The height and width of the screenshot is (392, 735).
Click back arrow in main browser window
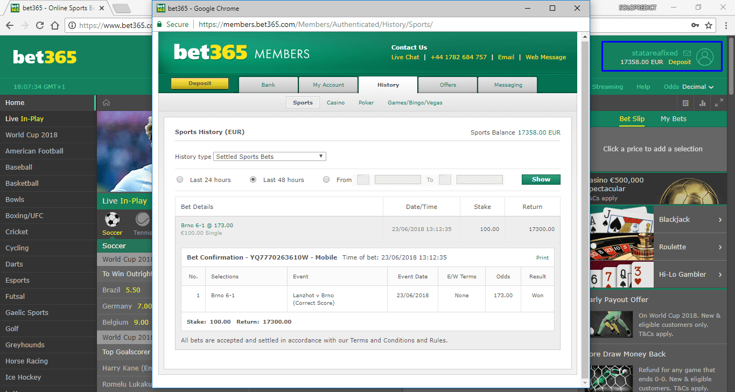[x=9, y=25]
